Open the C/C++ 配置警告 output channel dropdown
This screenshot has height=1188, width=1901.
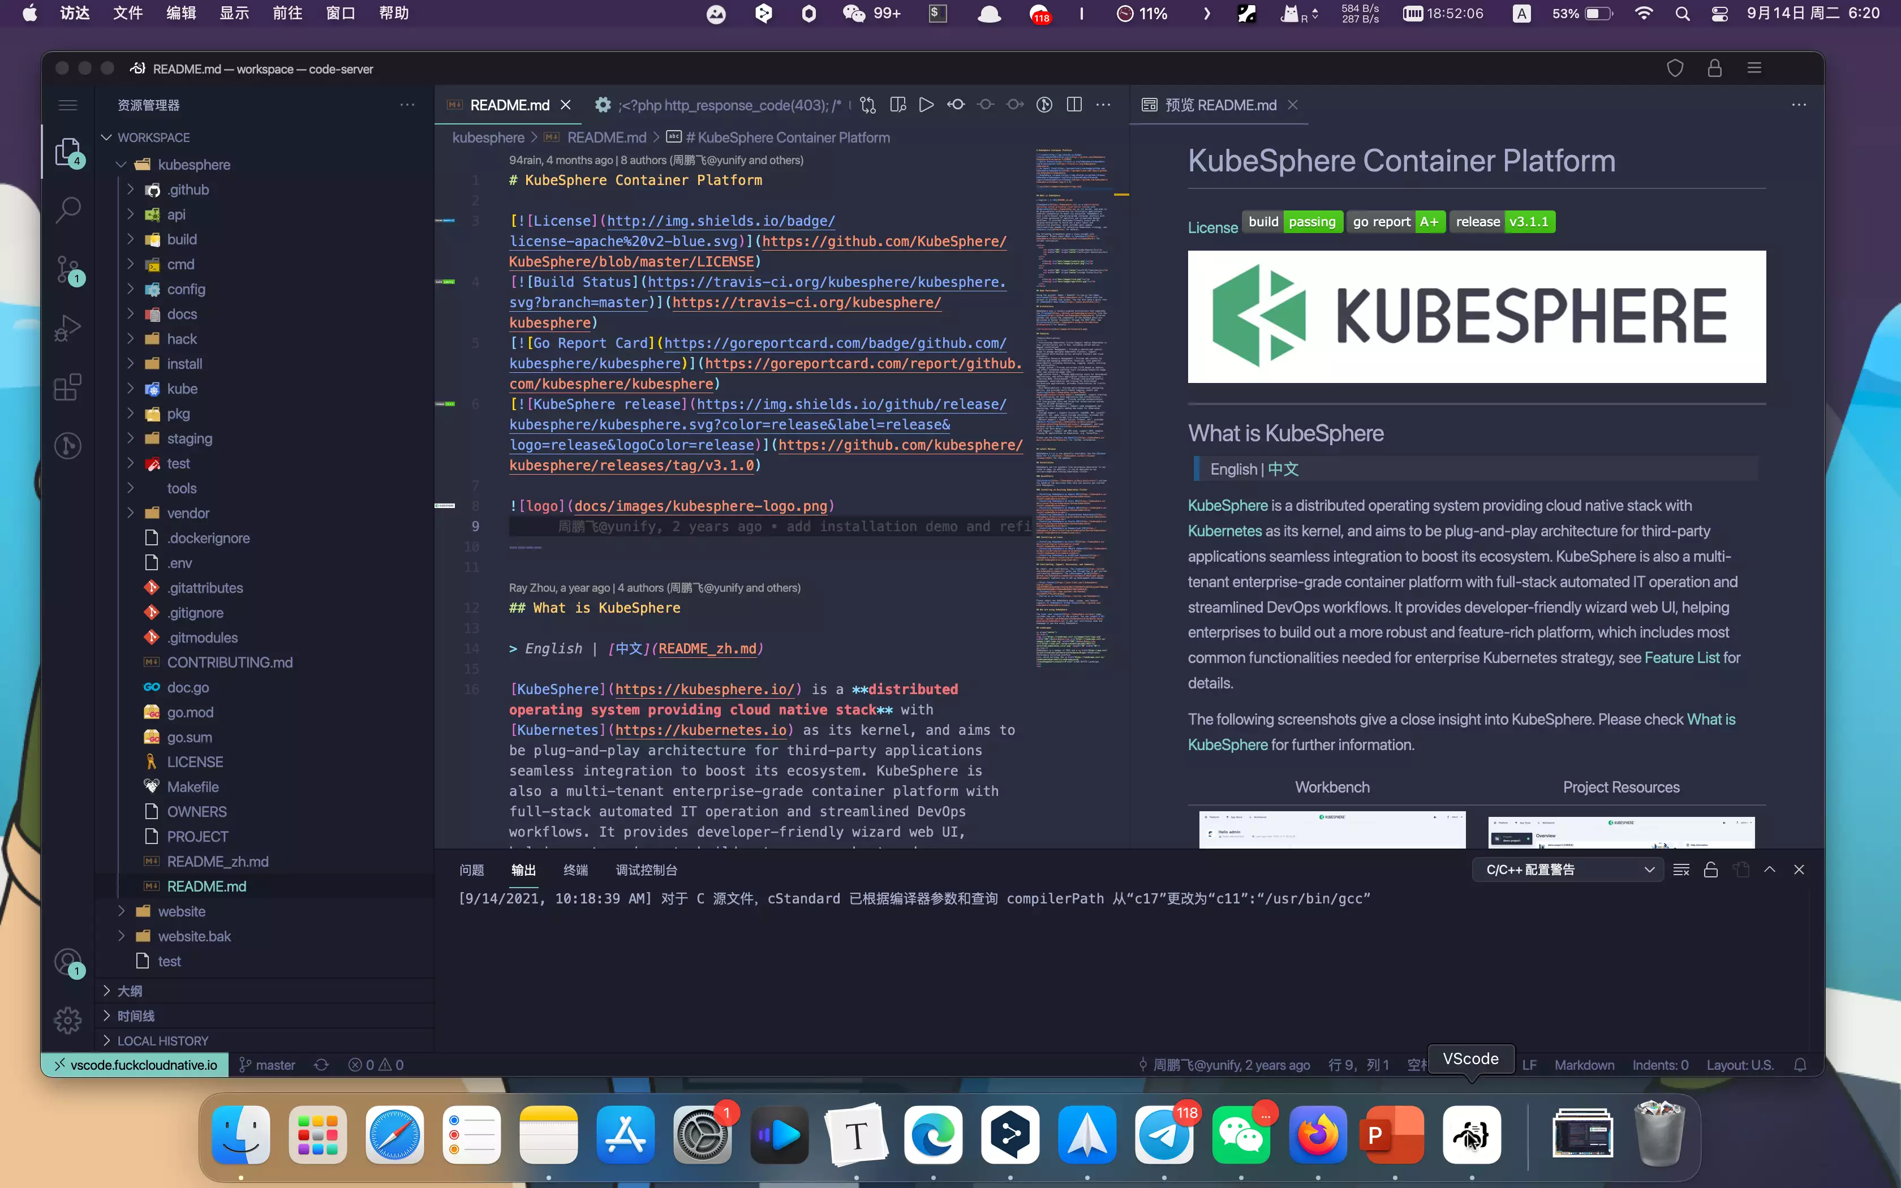1567,870
